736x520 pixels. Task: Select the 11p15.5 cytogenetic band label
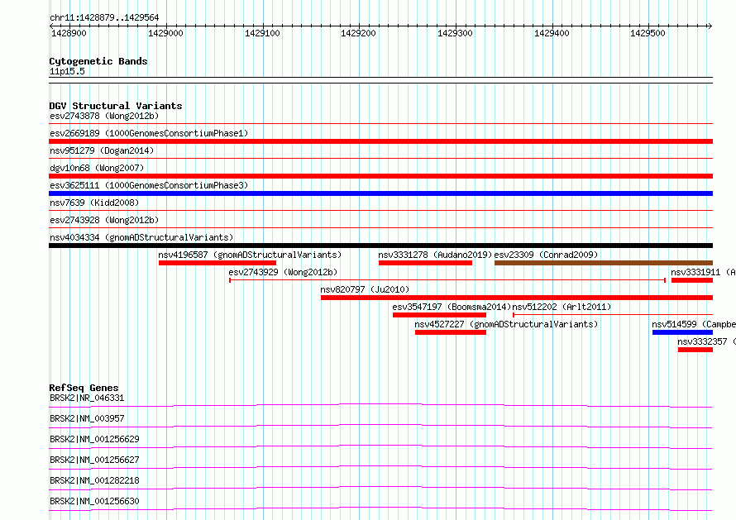67,71
